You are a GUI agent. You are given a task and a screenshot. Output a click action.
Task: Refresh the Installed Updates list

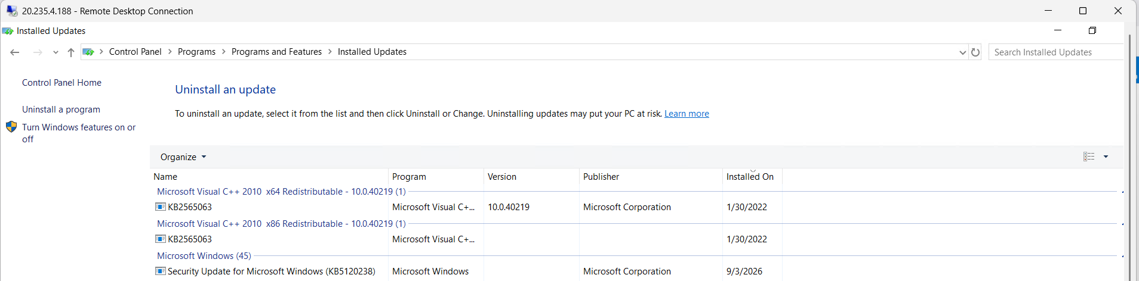pos(975,52)
